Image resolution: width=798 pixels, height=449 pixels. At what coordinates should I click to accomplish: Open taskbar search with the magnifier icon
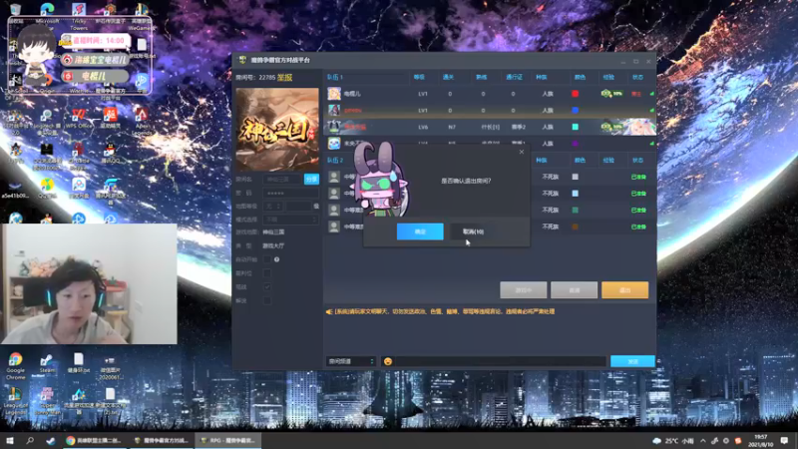30,440
